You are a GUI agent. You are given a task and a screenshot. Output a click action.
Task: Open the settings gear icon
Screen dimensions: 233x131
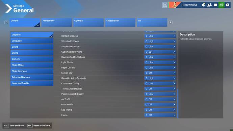click(228, 5)
